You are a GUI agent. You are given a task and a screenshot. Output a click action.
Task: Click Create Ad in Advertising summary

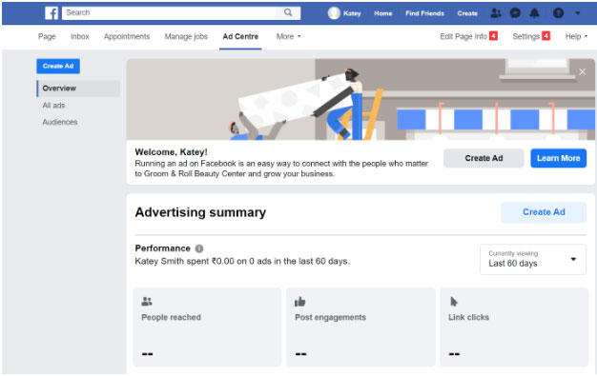tap(544, 212)
